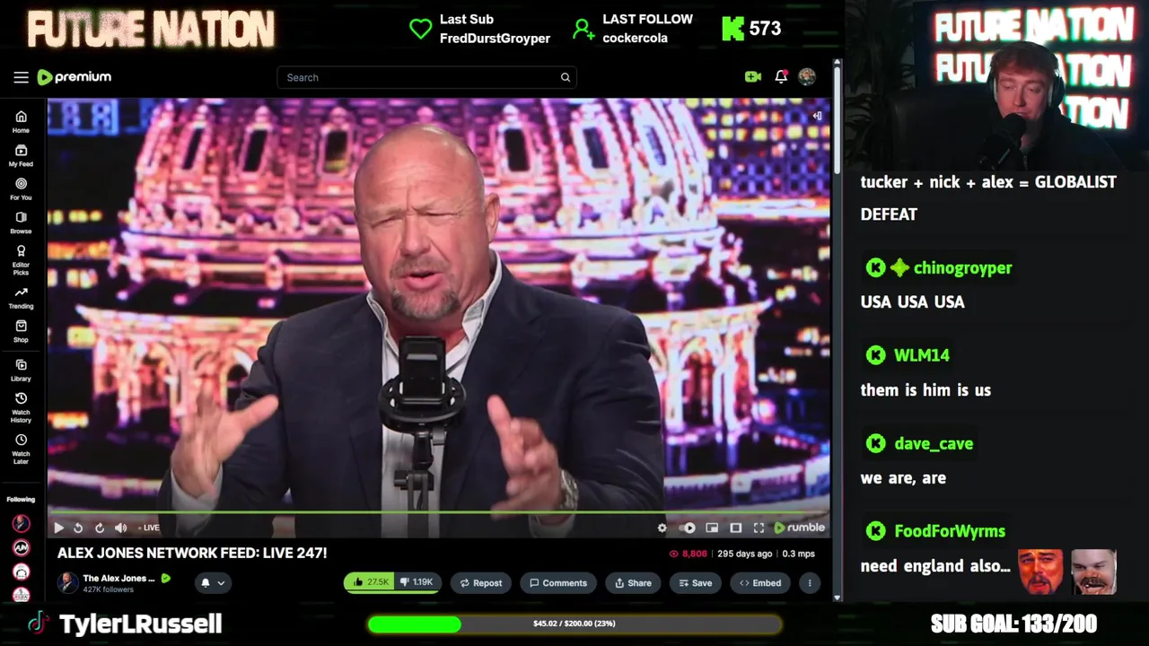
Task: Click the Search input field
Action: tap(426, 77)
